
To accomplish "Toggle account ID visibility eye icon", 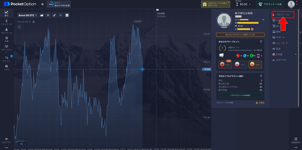I will [x=263, y=20].
